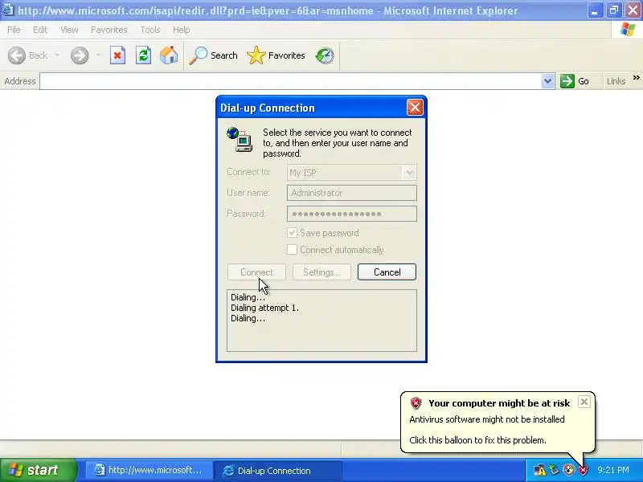This screenshot has width=643, height=482.
Task: Click the Password field
Action: click(352, 214)
